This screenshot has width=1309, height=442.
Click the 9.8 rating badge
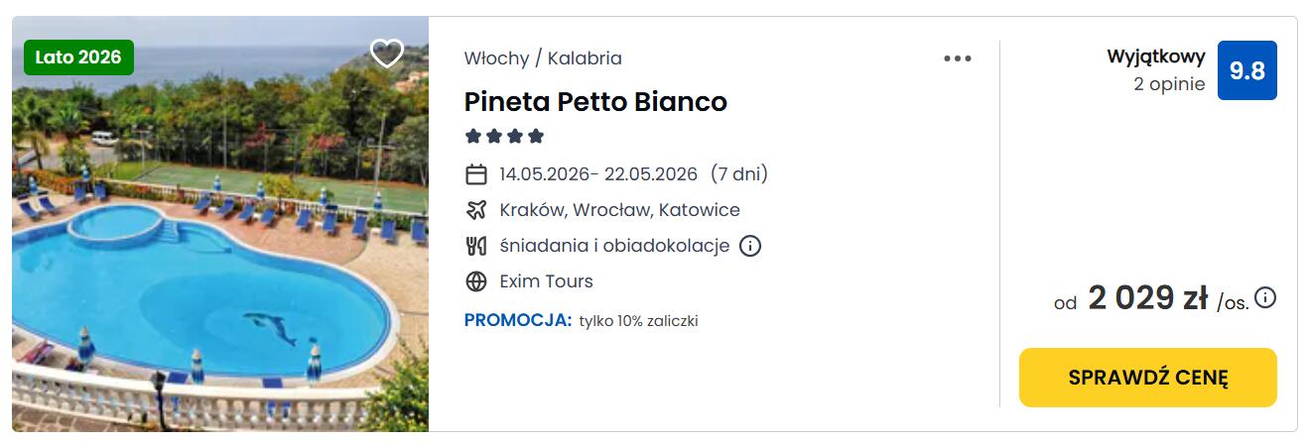coord(1246,70)
